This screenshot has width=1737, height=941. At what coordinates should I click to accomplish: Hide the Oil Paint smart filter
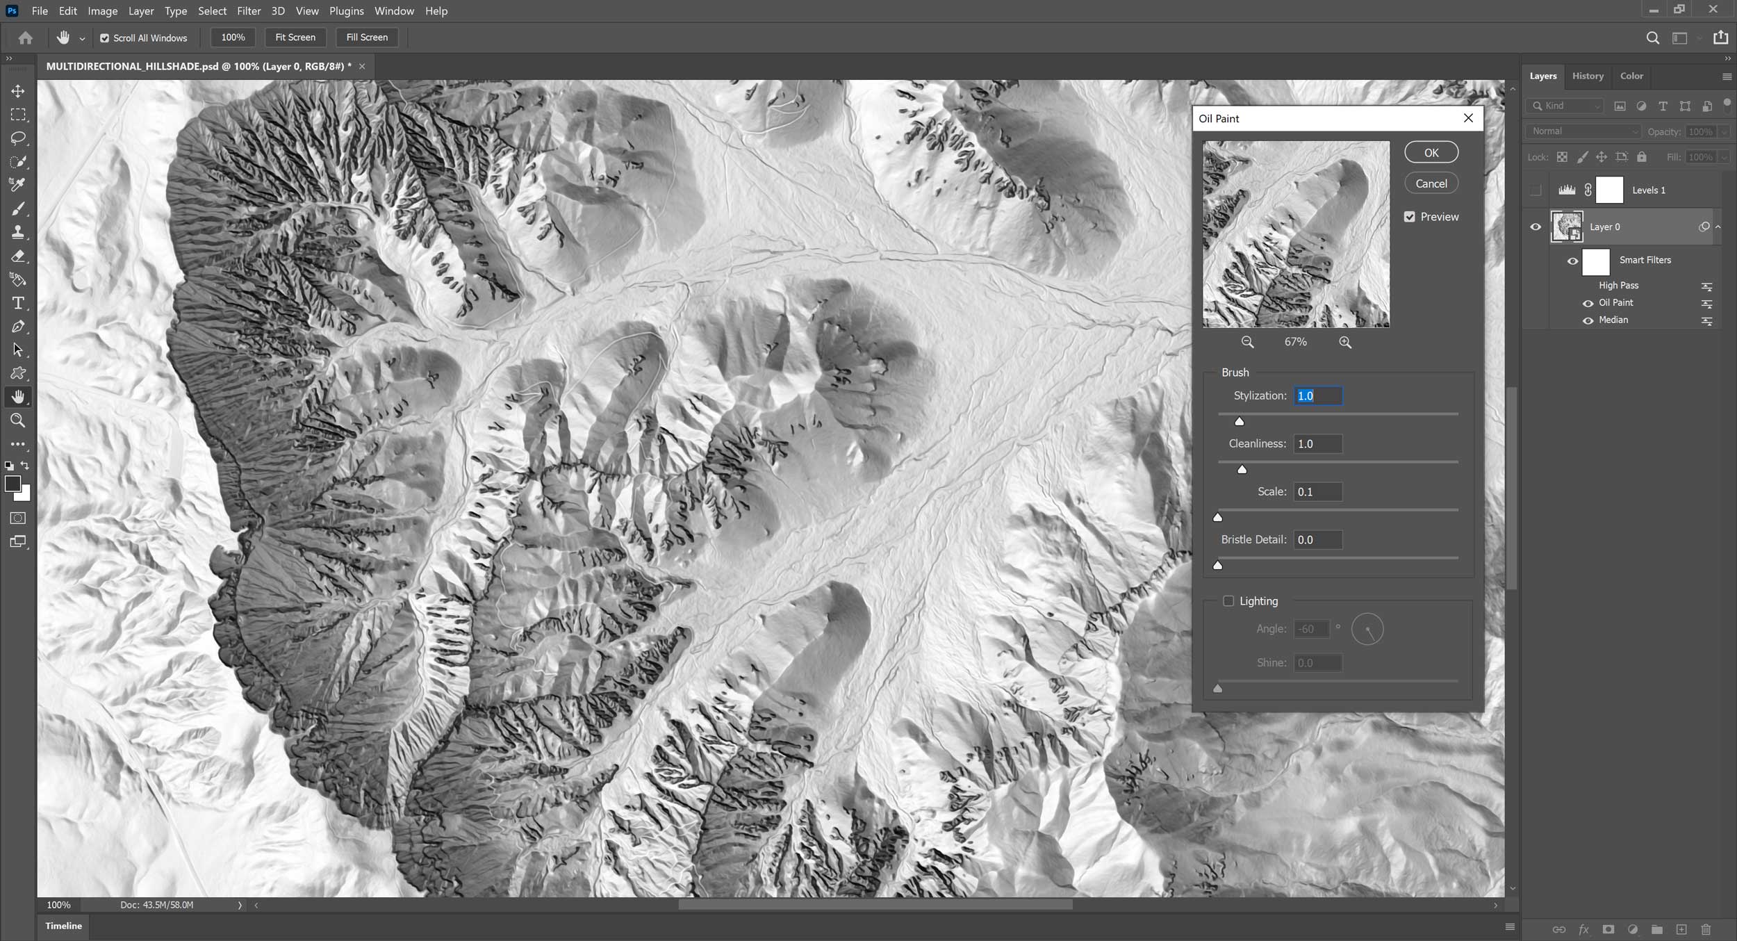(1588, 303)
